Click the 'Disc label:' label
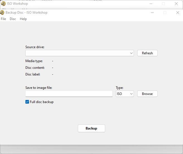 (33, 74)
